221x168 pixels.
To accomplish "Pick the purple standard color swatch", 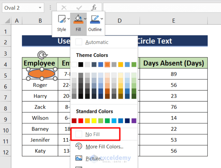I will pos(134,121).
